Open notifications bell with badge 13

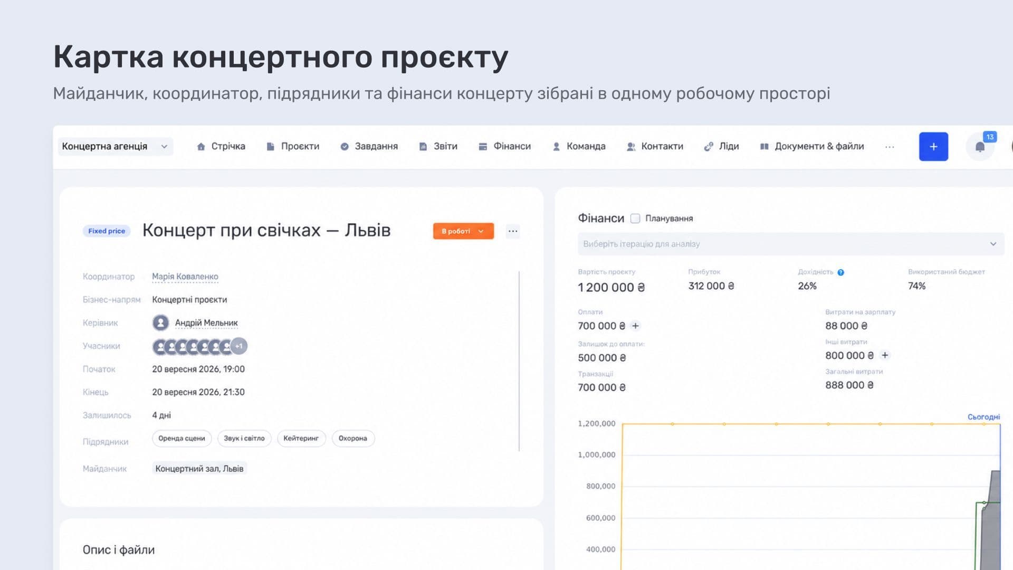click(980, 147)
